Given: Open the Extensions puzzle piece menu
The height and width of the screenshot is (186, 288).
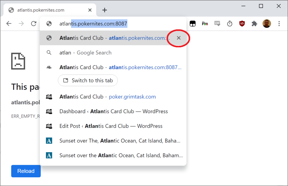Looking at the screenshot, I should 254,24.
